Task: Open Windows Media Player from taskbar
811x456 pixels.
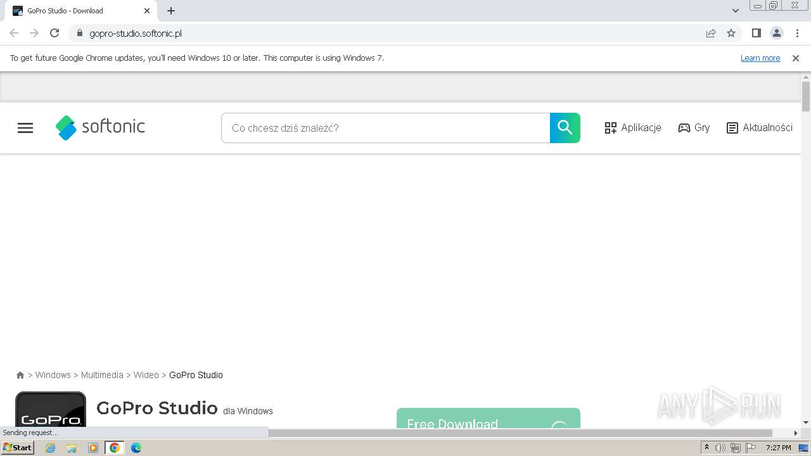Action: (93, 448)
